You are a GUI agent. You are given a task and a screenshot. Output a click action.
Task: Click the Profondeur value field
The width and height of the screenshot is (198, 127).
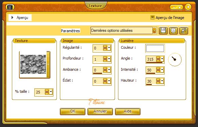(98, 59)
